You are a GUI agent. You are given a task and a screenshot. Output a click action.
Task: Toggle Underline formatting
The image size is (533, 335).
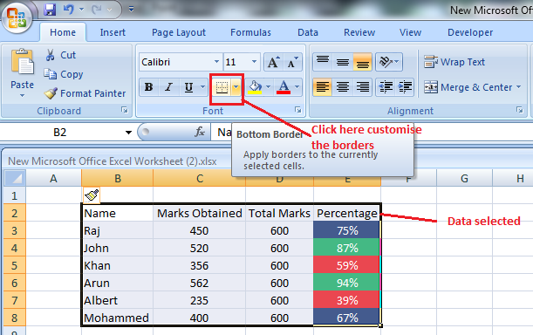[188, 87]
